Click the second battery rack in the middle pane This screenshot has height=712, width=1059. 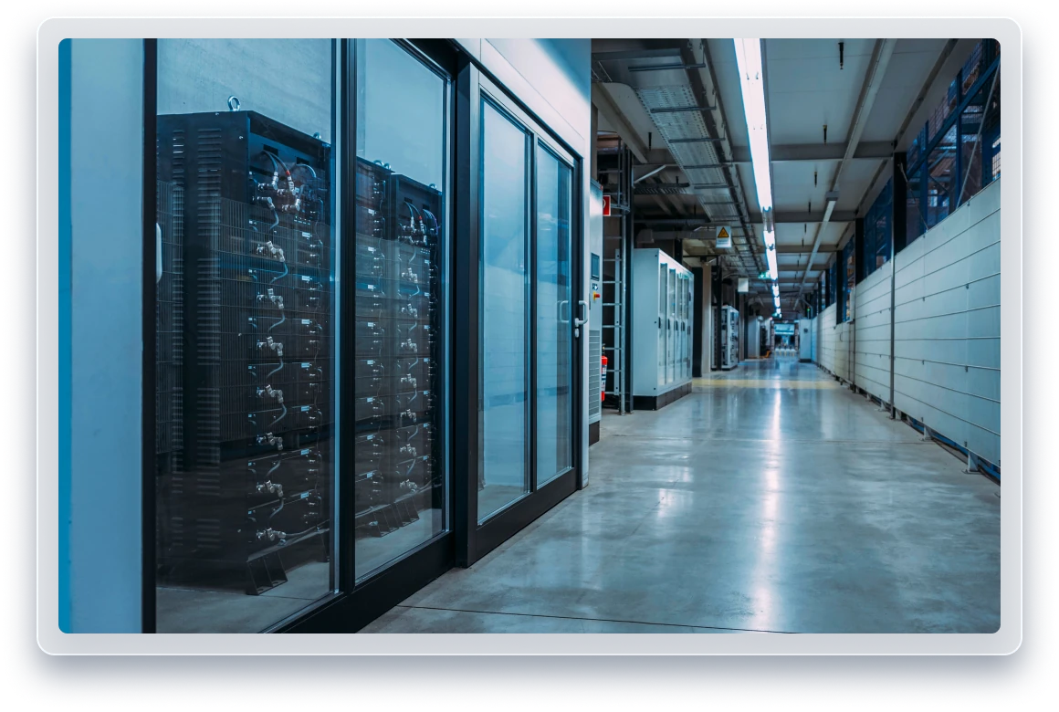click(x=402, y=356)
